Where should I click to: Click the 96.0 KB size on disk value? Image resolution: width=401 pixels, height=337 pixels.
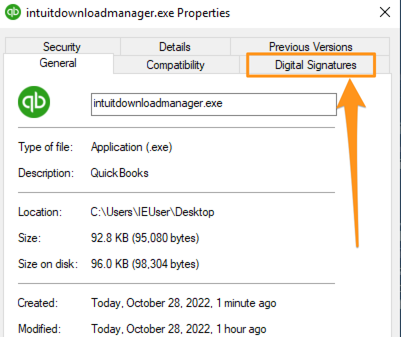(x=144, y=264)
